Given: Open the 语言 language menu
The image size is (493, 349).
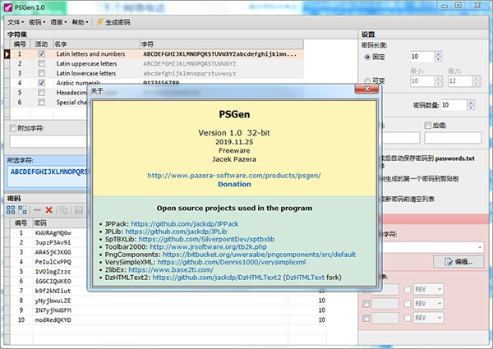Looking at the screenshot, I should 58,22.
